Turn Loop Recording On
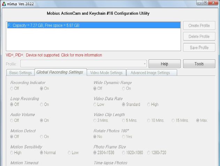The width and height of the screenshot is (220, 166). click(45, 104)
